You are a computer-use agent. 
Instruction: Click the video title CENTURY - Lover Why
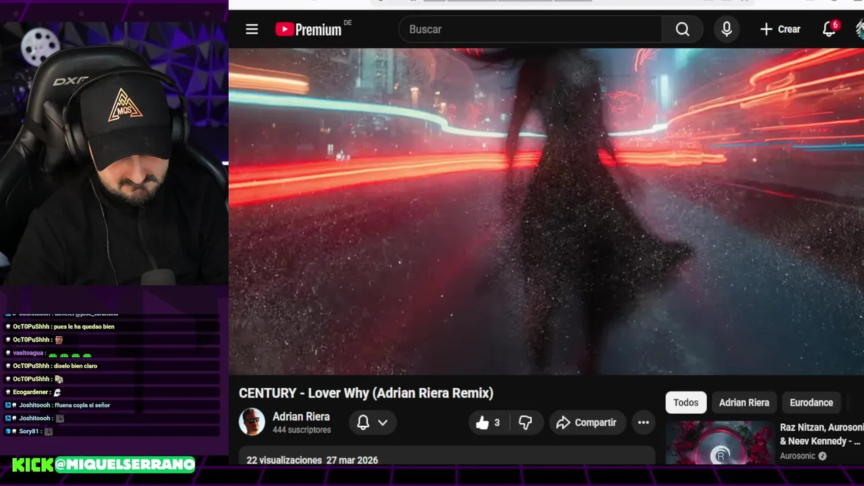point(366,393)
